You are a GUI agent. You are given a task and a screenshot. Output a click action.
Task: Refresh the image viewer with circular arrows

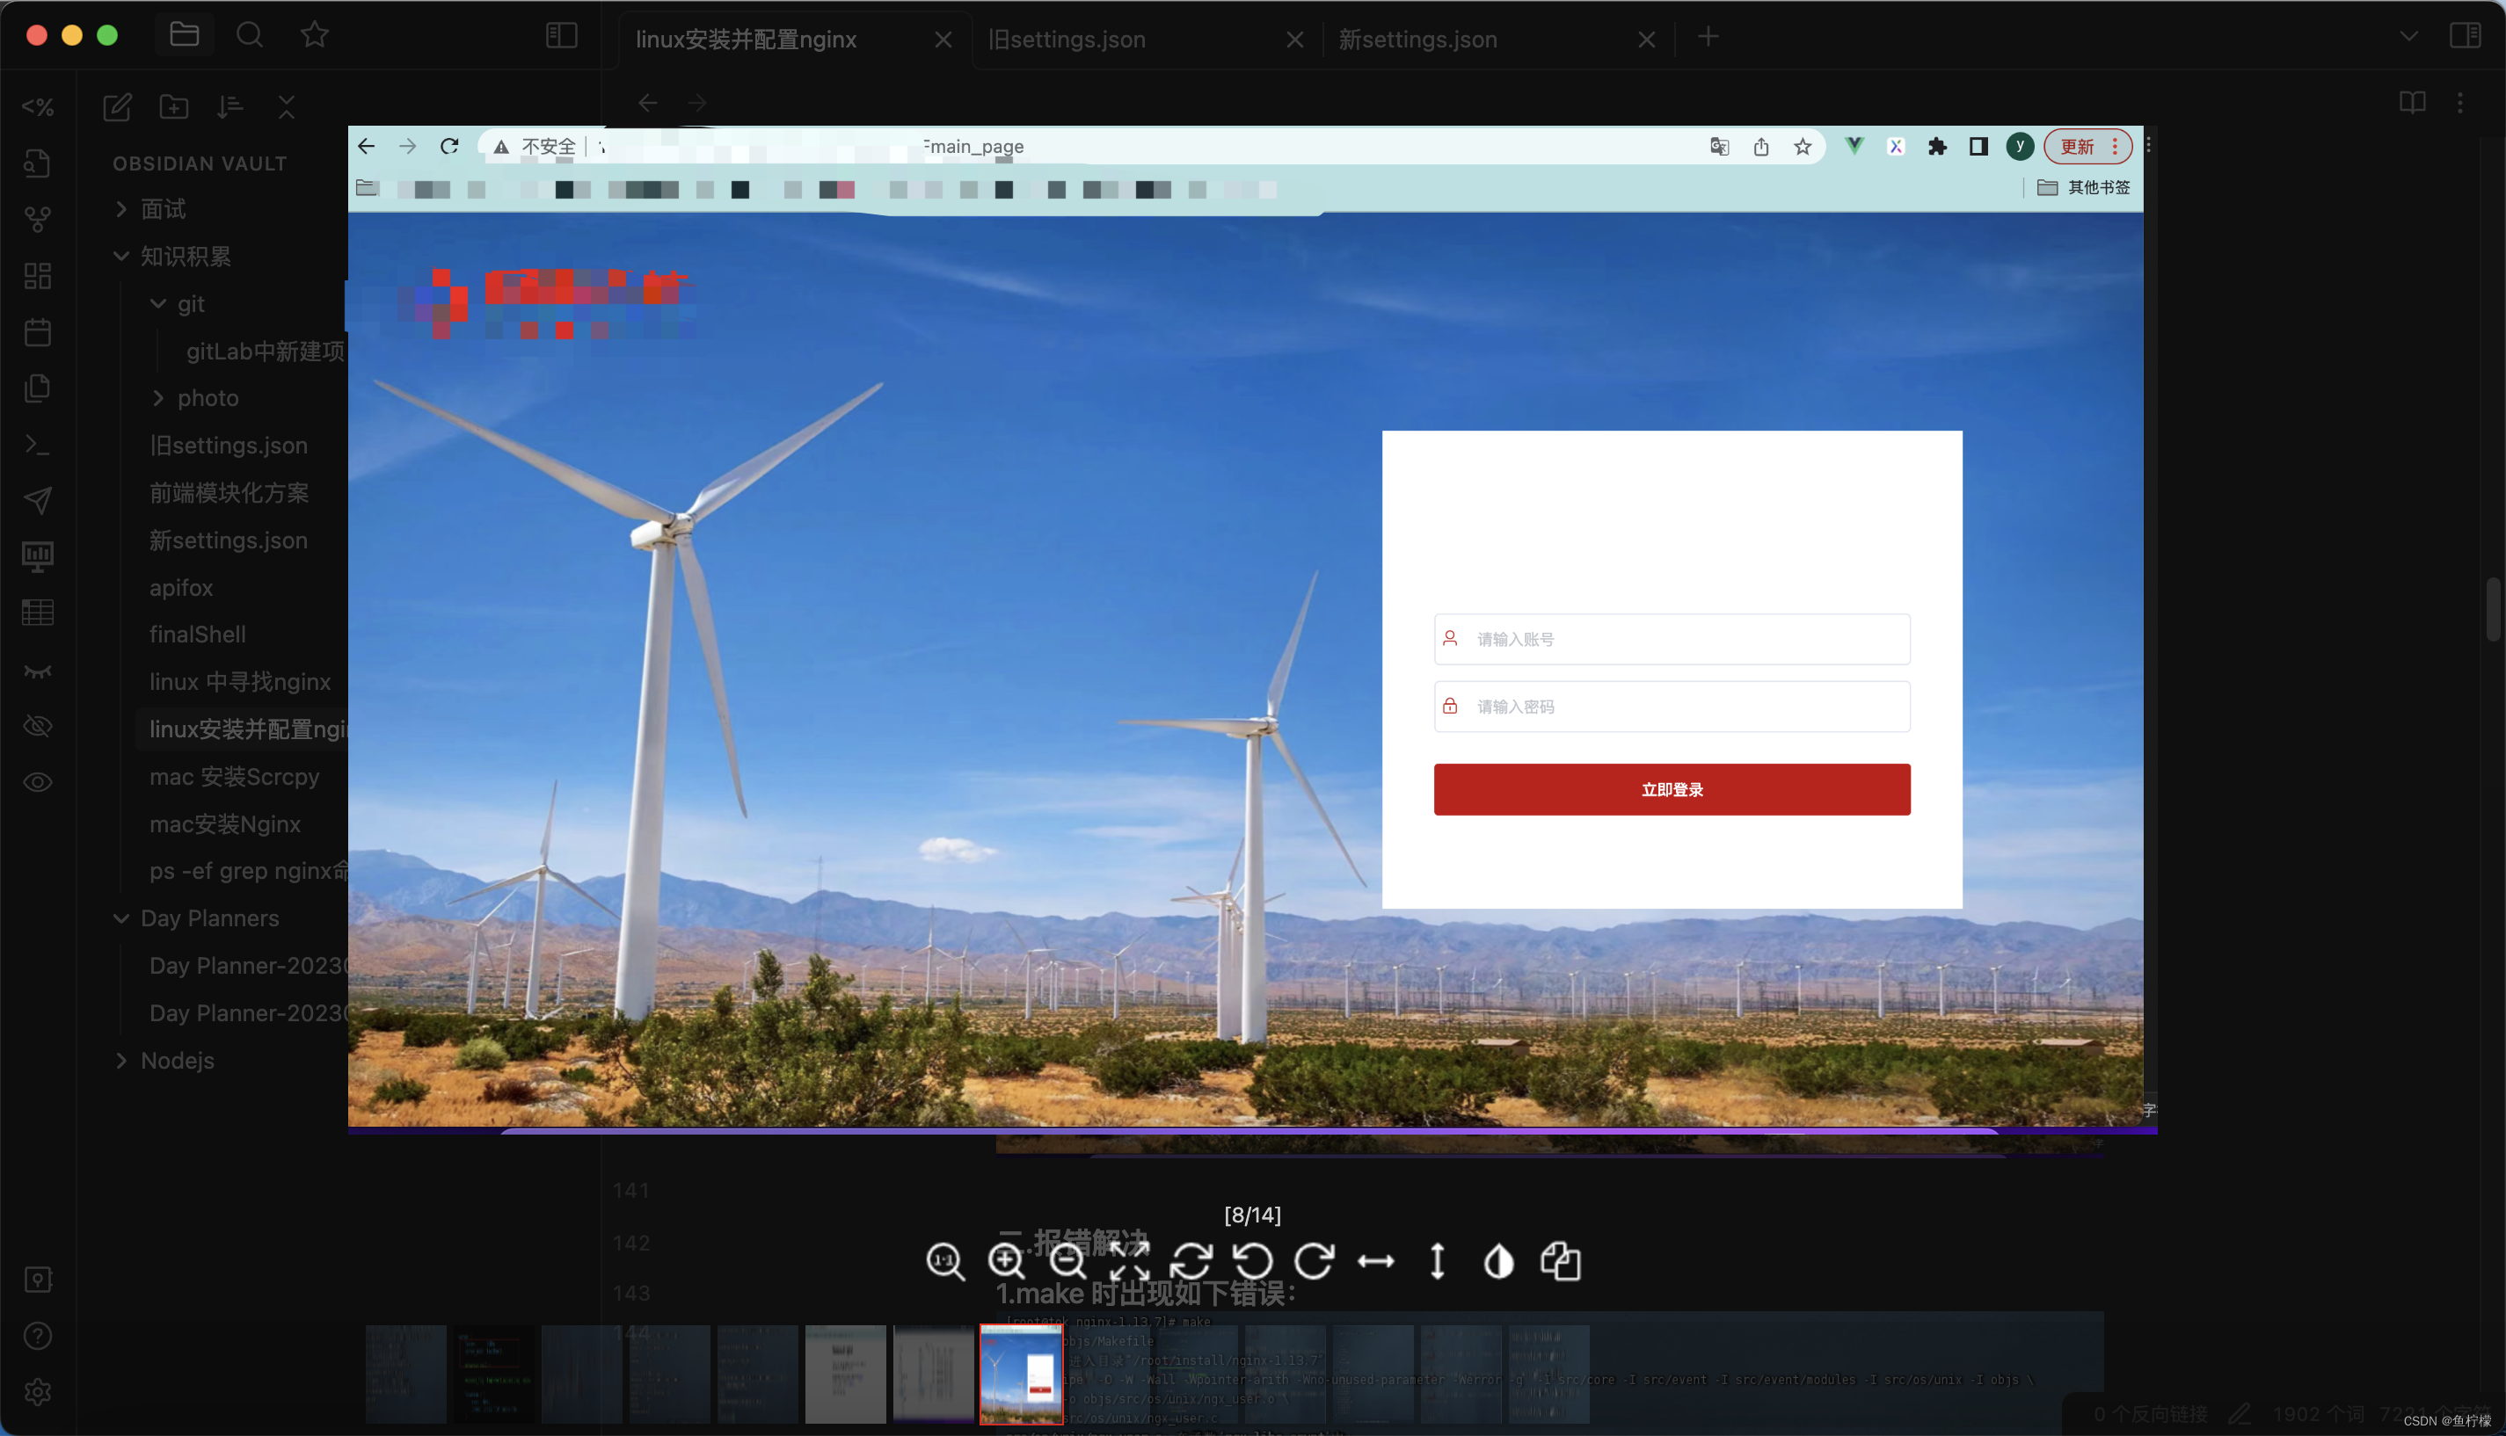1191,1261
